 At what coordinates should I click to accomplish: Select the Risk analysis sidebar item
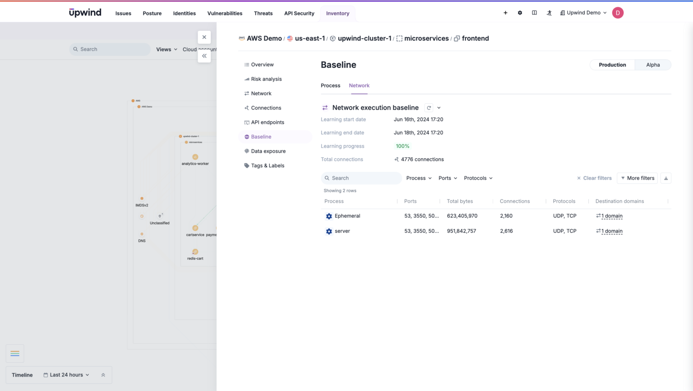[x=267, y=79]
